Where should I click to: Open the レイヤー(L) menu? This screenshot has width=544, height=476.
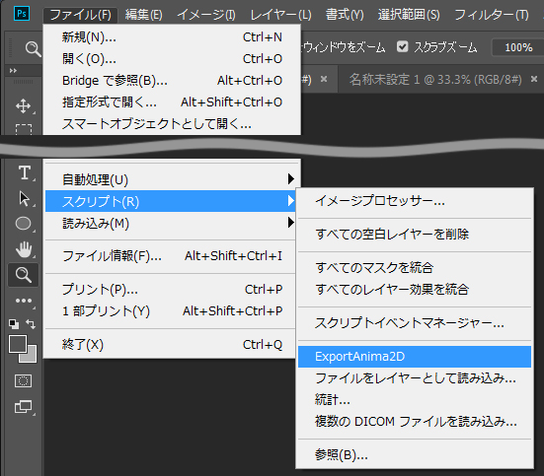point(280,15)
